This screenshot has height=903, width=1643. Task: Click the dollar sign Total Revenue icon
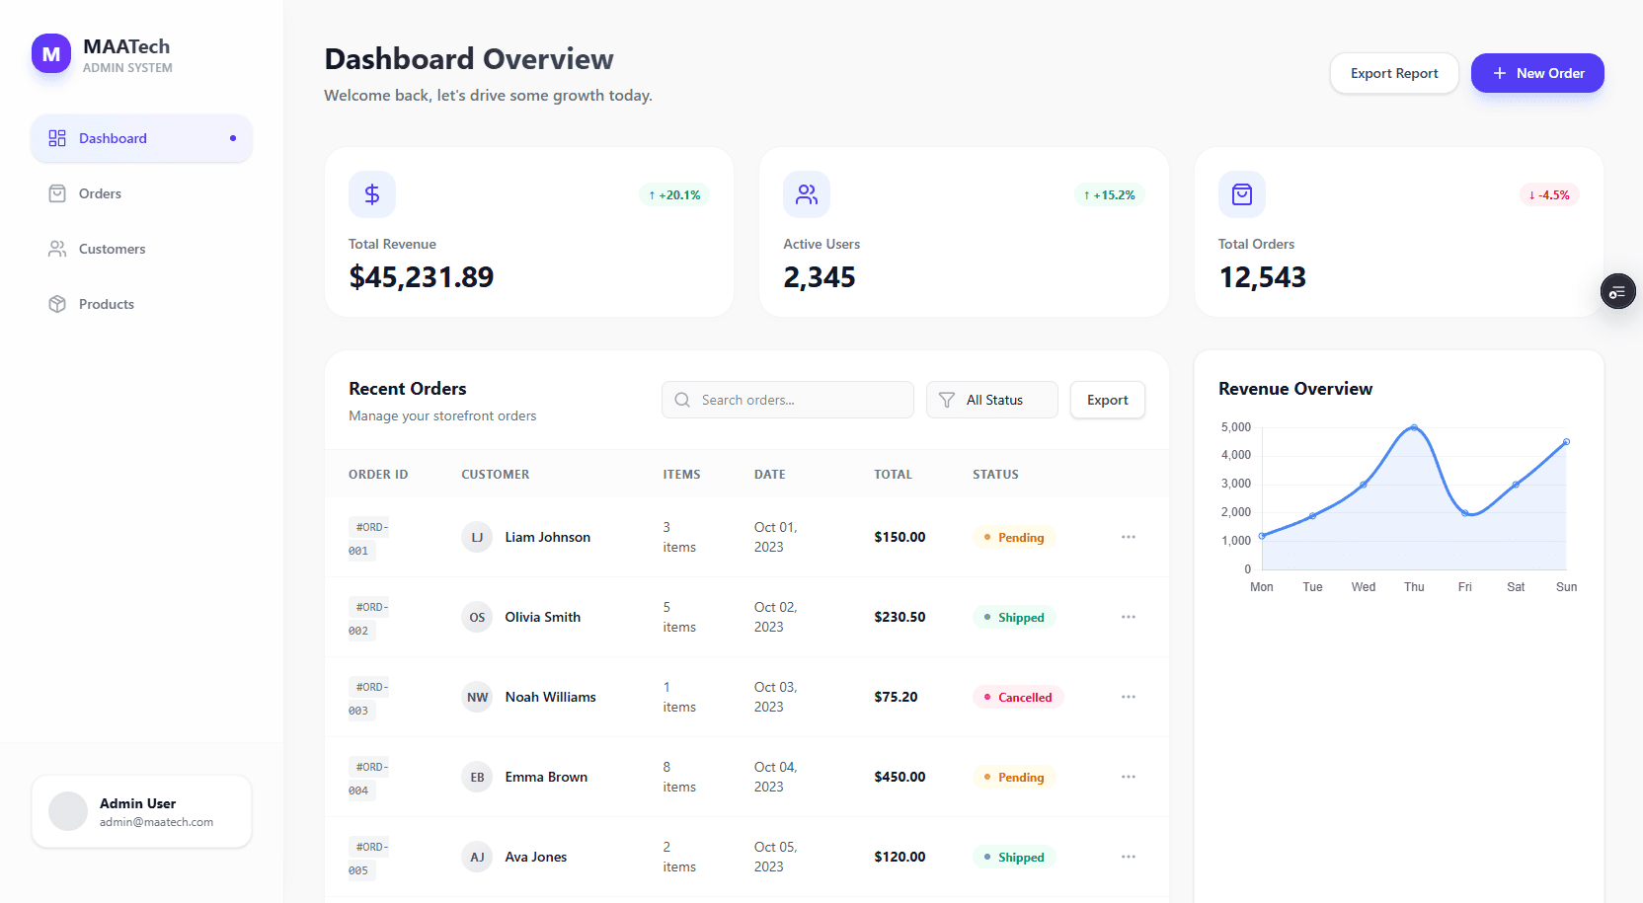tap(372, 194)
